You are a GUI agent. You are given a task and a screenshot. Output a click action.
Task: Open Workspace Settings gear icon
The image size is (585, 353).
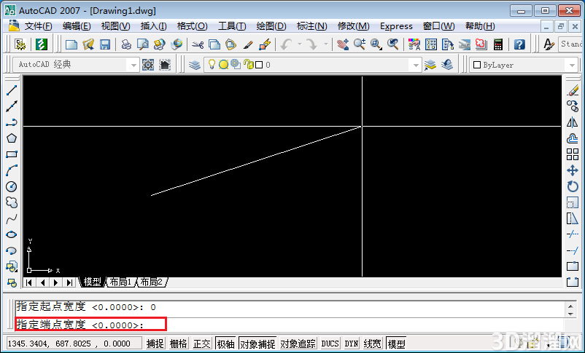coord(148,65)
